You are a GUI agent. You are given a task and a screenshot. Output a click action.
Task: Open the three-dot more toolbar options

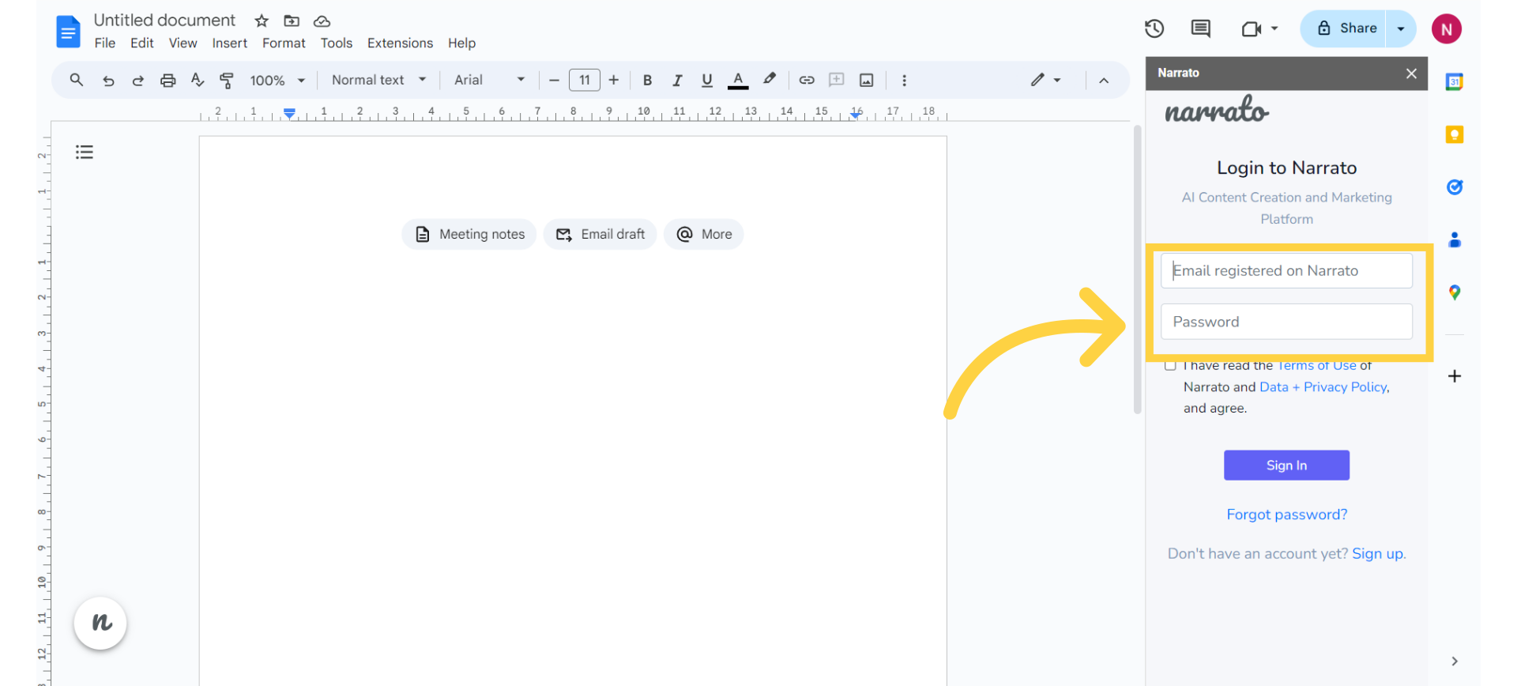tap(905, 80)
